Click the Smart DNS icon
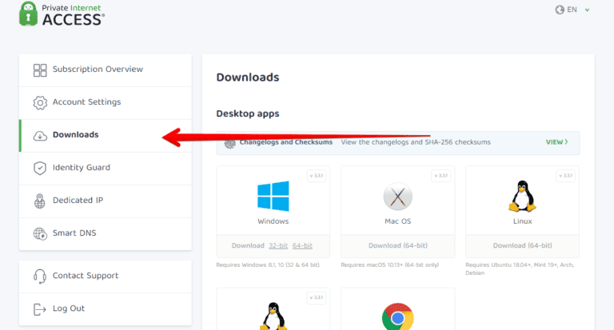 [40, 233]
